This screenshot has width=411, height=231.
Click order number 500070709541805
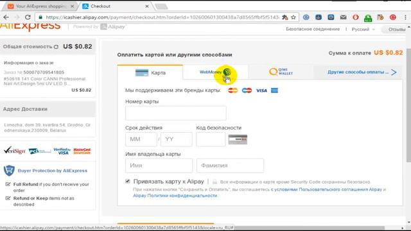tap(44, 73)
